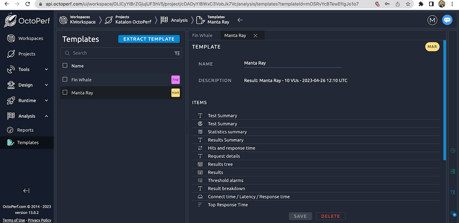Image resolution: width=459 pixels, height=223 pixels.
Task: Click the Hits and response time item icon
Action: tap(200, 148)
